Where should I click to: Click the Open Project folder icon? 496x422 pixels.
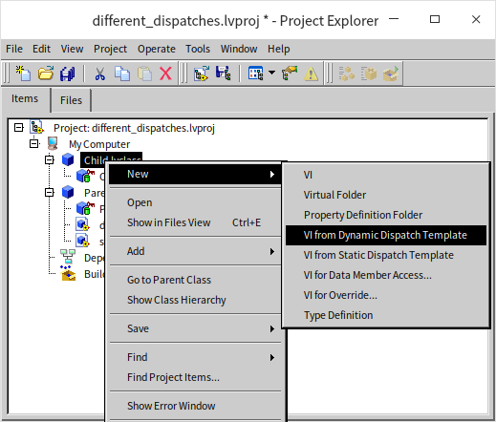pos(46,74)
